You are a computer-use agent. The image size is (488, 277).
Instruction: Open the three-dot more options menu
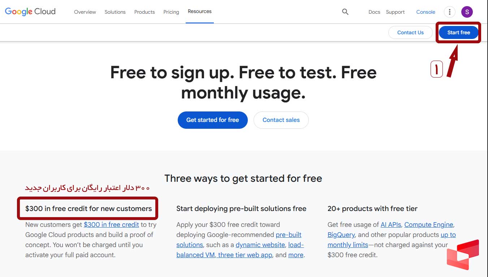click(449, 12)
